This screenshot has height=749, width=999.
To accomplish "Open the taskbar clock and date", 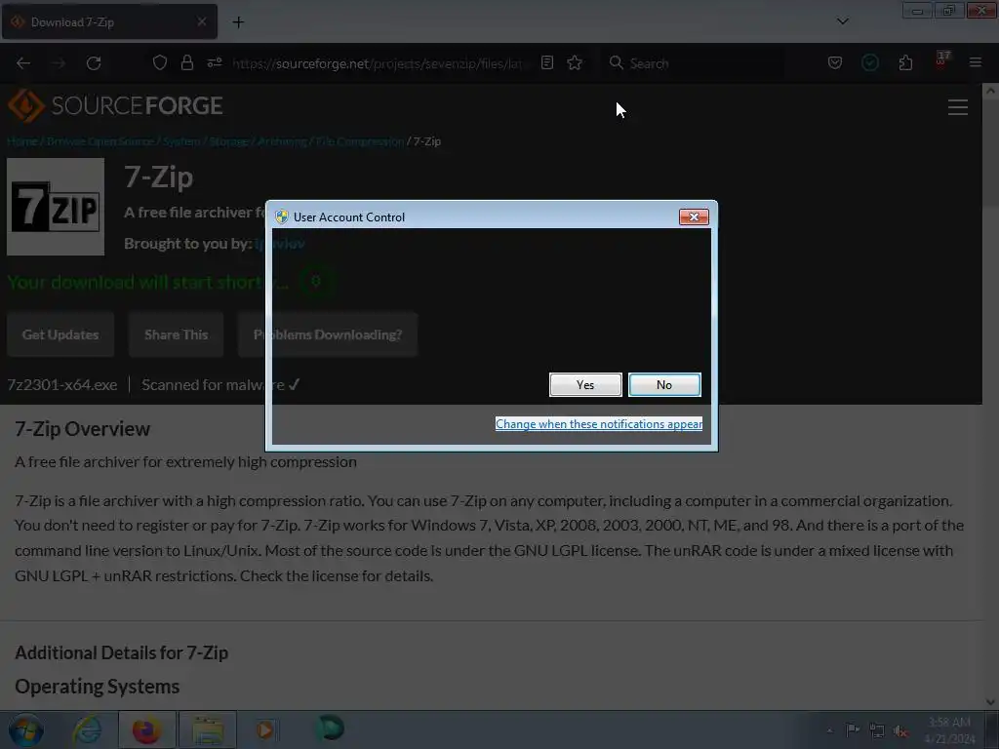I will (948, 730).
